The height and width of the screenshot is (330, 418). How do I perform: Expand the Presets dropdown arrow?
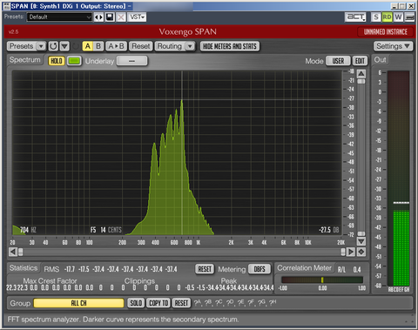41,46
